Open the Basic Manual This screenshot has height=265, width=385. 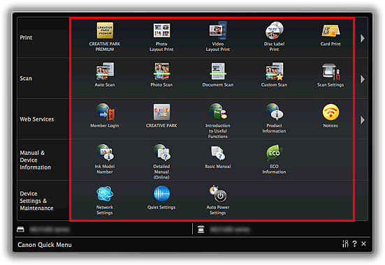point(218,157)
